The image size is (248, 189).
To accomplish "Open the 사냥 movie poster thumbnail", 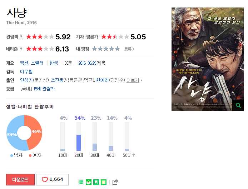I will coord(208,59).
